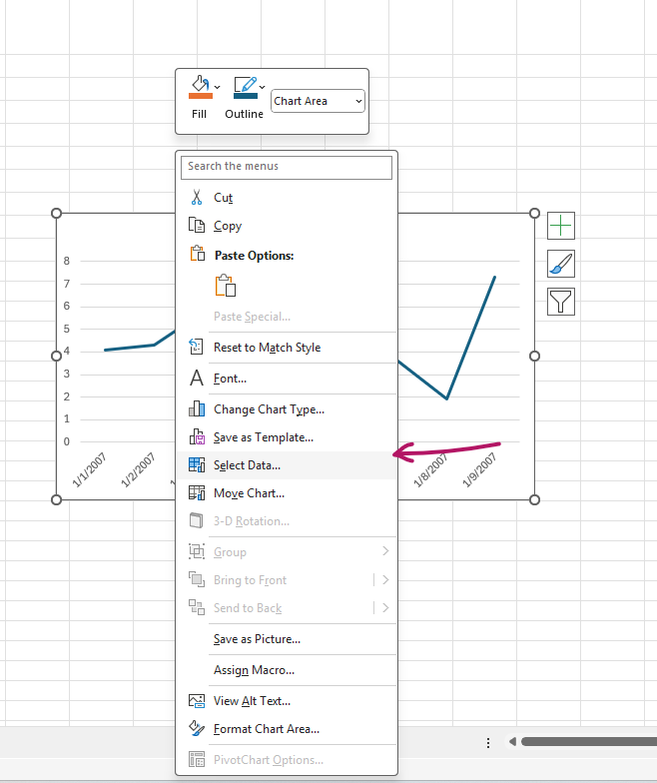The height and width of the screenshot is (783, 657).
Task: Choose Cut from the context menu
Action: (287, 198)
